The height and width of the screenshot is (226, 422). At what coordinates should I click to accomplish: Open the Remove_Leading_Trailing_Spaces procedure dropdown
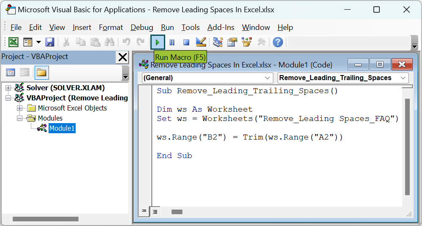point(343,78)
